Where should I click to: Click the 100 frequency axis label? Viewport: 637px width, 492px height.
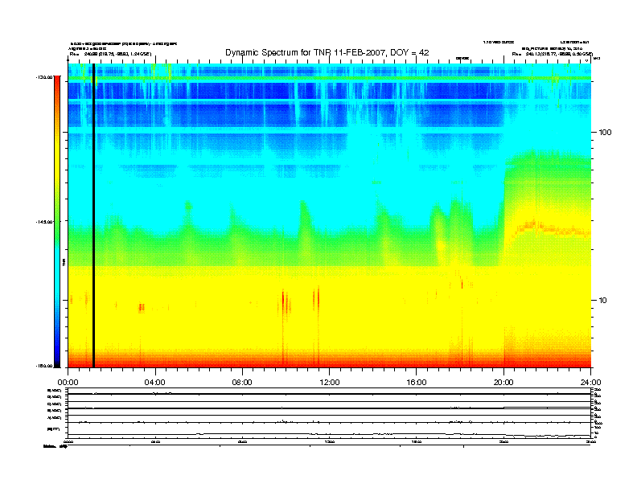pos(606,133)
